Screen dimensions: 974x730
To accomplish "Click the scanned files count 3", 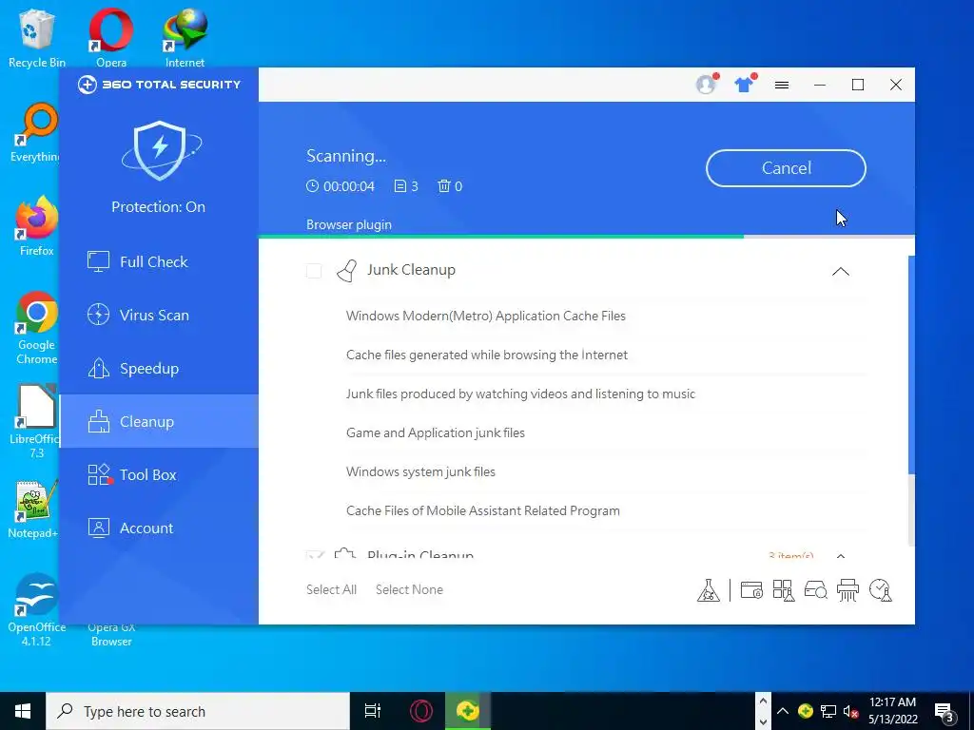I will 406,186.
